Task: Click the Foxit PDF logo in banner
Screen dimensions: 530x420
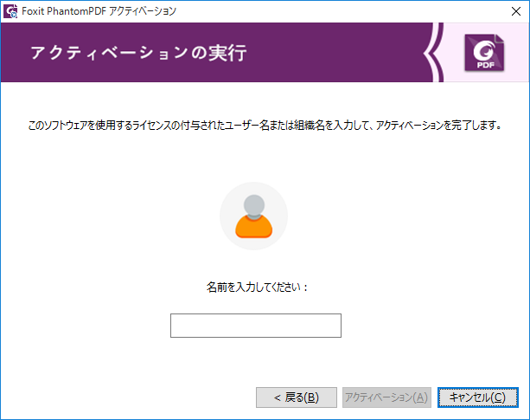Action: [484, 53]
